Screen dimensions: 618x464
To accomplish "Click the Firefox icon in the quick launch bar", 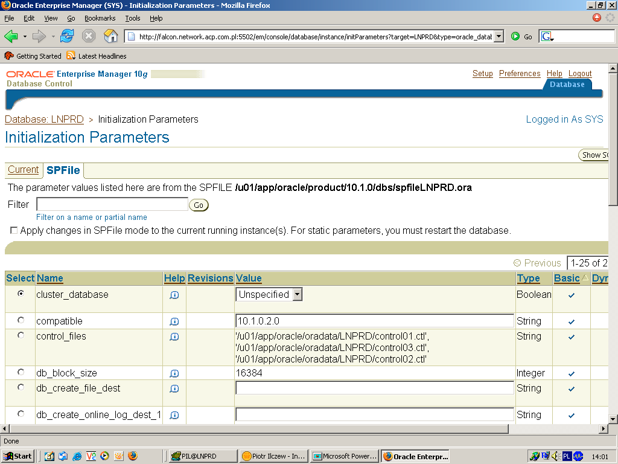I will (x=133, y=456).
